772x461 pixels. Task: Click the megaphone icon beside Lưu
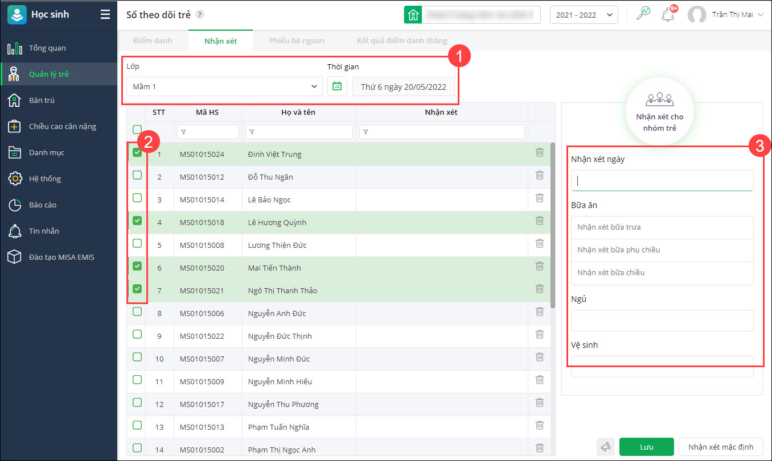(606, 447)
